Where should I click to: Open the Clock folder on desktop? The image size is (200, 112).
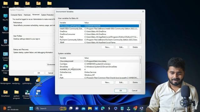coord(38,5)
